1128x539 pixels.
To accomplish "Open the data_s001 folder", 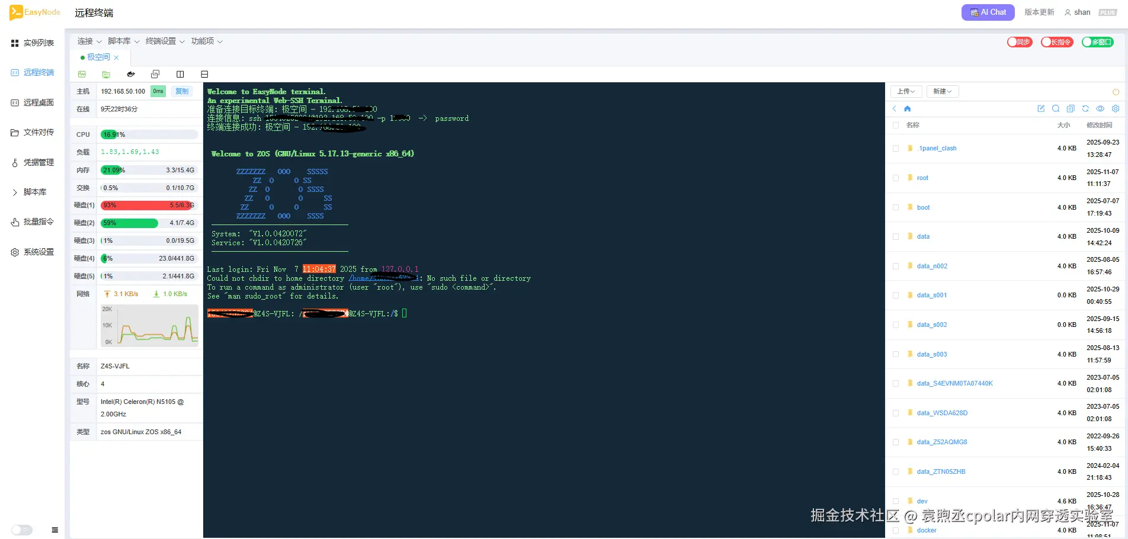I will pyautogui.click(x=932, y=295).
